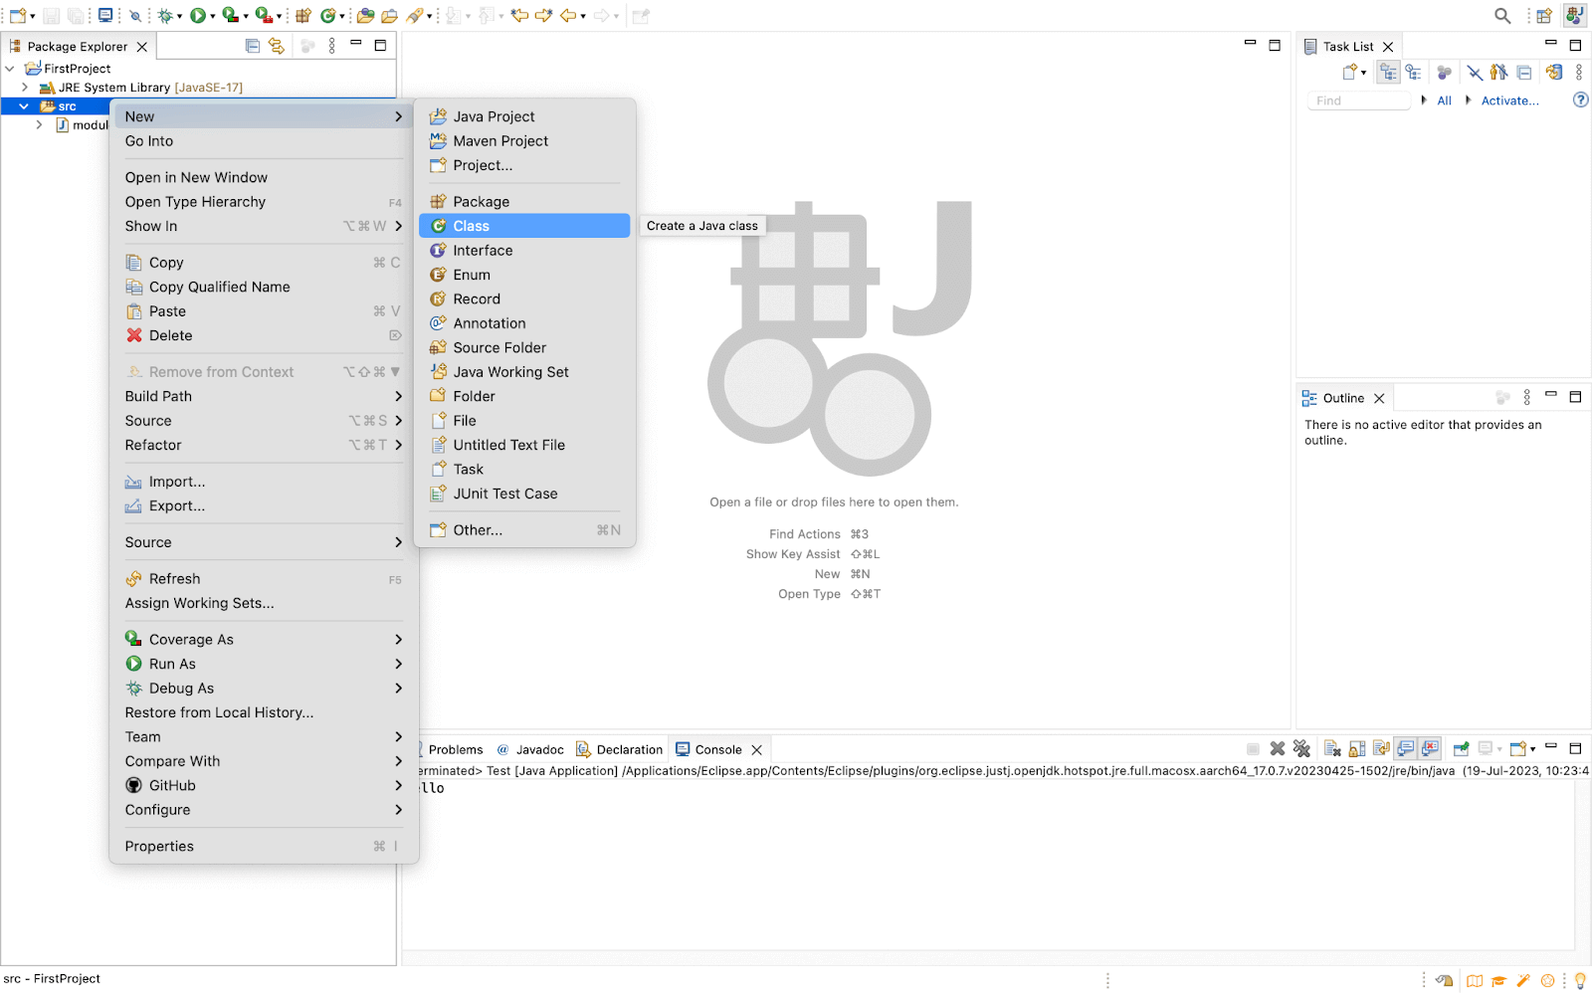Choose Refresh in the context menu
Viewport: 1592px width, 995px height.
click(x=174, y=579)
